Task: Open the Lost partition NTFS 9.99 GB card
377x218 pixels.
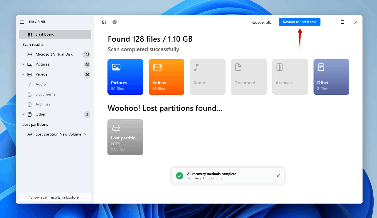Action: (125, 137)
